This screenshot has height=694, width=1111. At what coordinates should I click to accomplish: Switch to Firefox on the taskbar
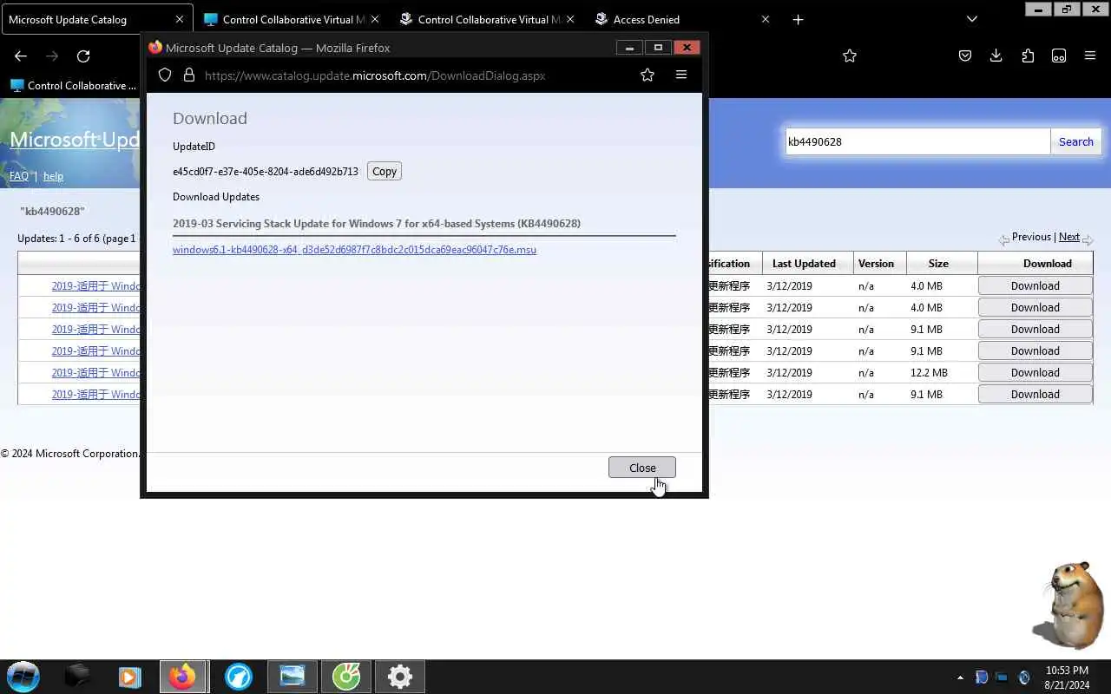pos(182,677)
